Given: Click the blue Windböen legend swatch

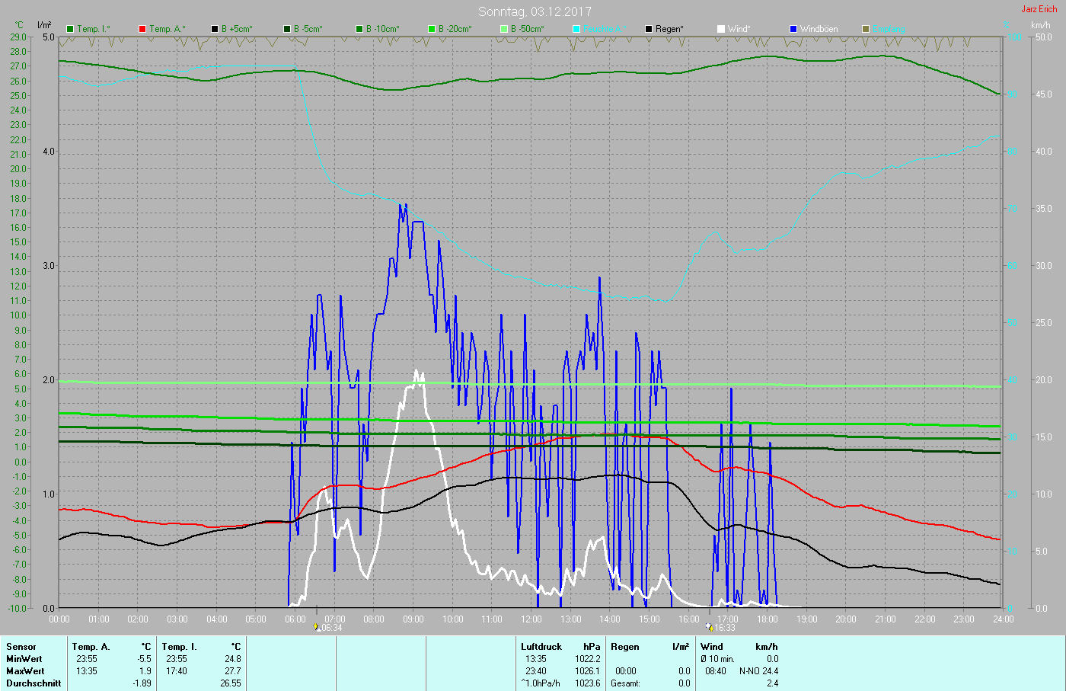Looking at the screenshot, I should point(793,29).
